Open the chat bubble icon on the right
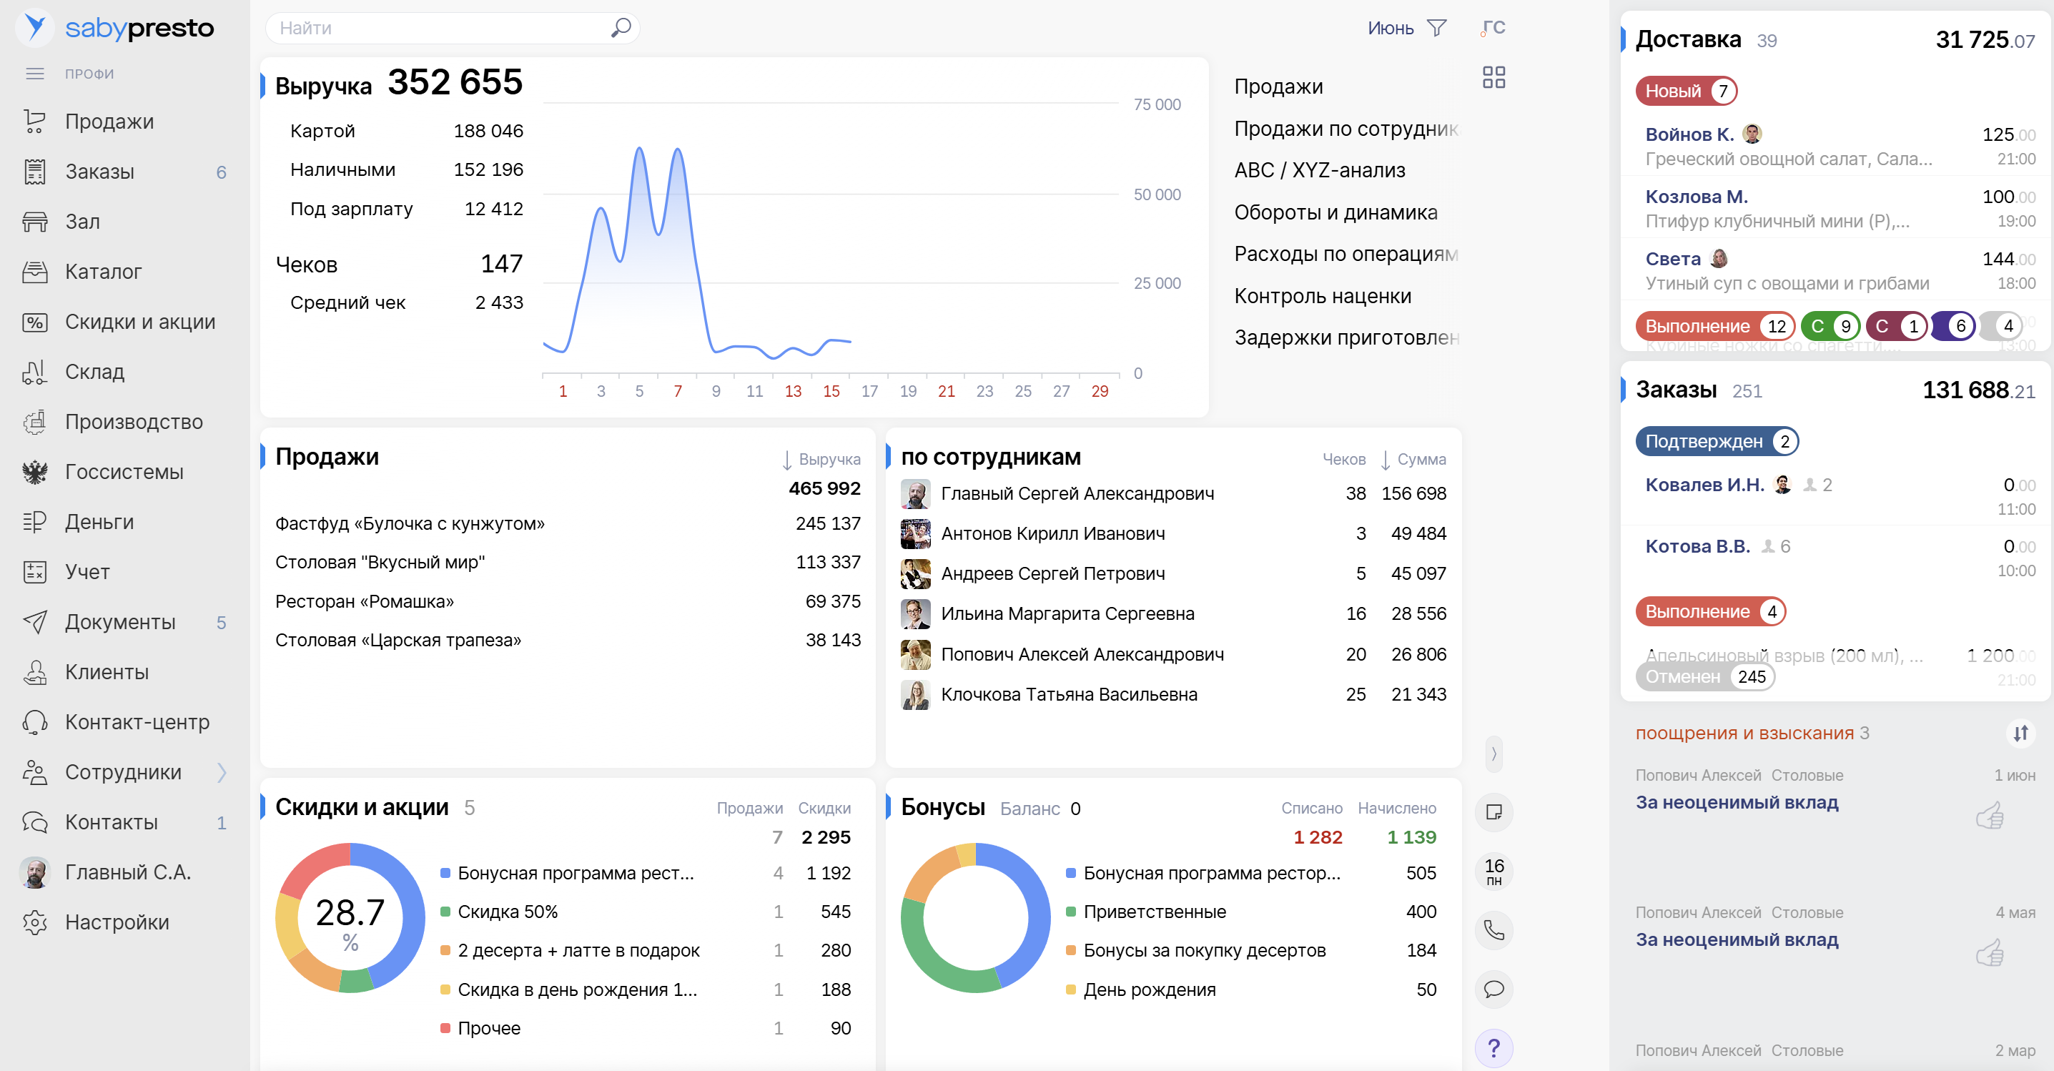Image resolution: width=2054 pixels, height=1071 pixels. coord(1495,989)
